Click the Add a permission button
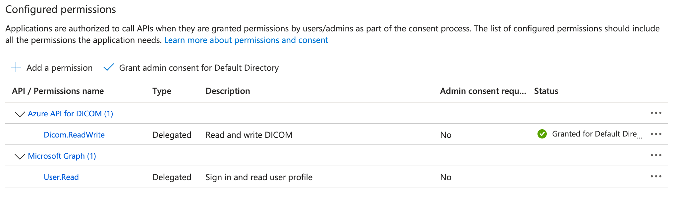Screen dimensions: 674x197 (x=59, y=68)
